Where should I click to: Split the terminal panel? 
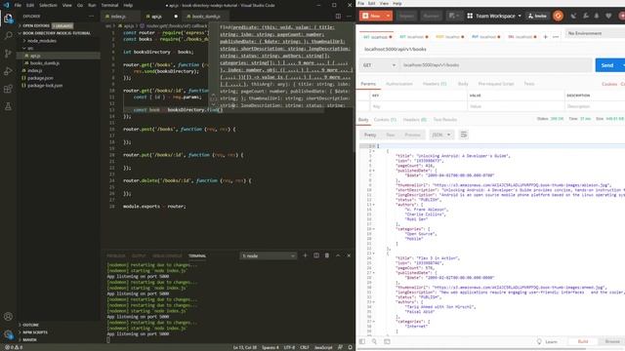click(316, 255)
